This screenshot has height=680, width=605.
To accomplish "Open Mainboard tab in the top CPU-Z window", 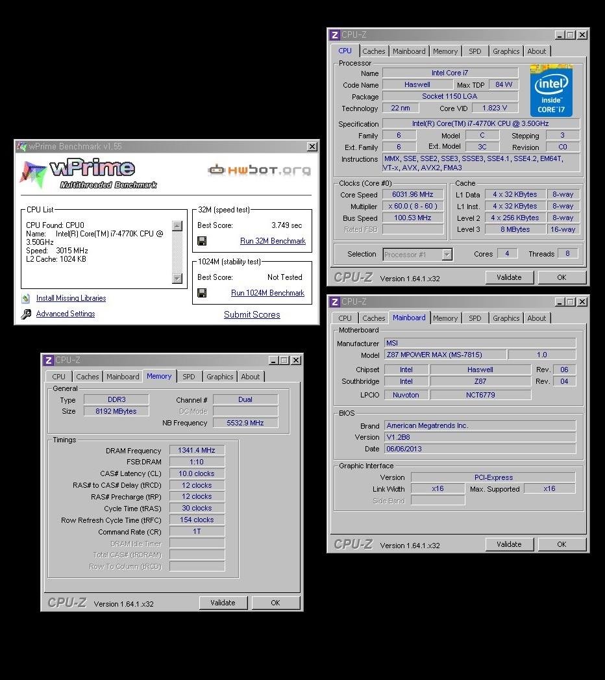I will (x=409, y=51).
